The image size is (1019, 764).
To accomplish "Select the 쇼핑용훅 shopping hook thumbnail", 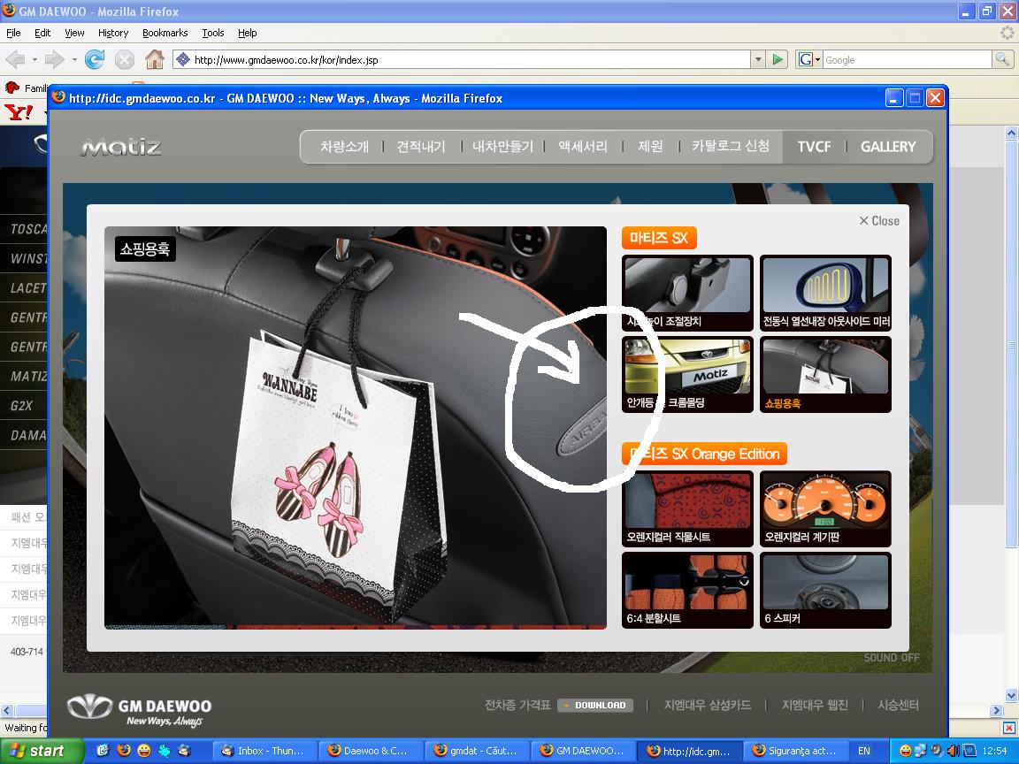I will [x=825, y=374].
